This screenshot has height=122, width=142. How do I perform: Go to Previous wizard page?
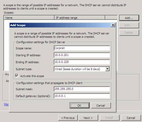tap(68, 118)
